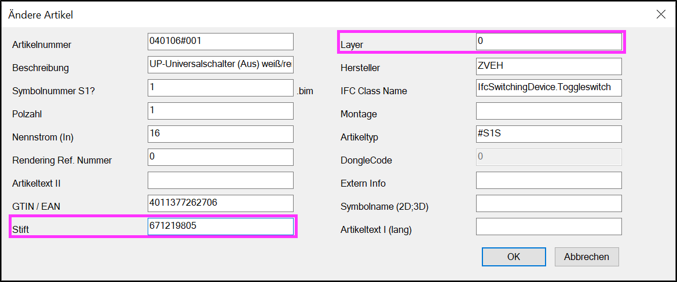Focus the Symbolnummer S1? field

click(220, 88)
